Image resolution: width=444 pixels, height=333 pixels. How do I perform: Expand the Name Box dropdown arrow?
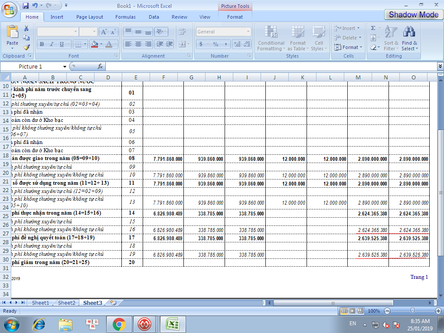(65, 66)
